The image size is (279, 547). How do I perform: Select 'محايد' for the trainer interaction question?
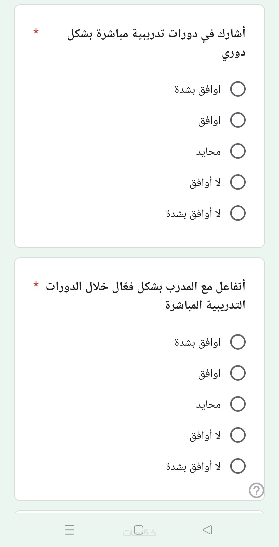tap(238, 404)
